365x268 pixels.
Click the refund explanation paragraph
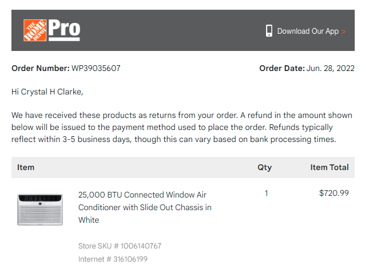coord(182,127)
